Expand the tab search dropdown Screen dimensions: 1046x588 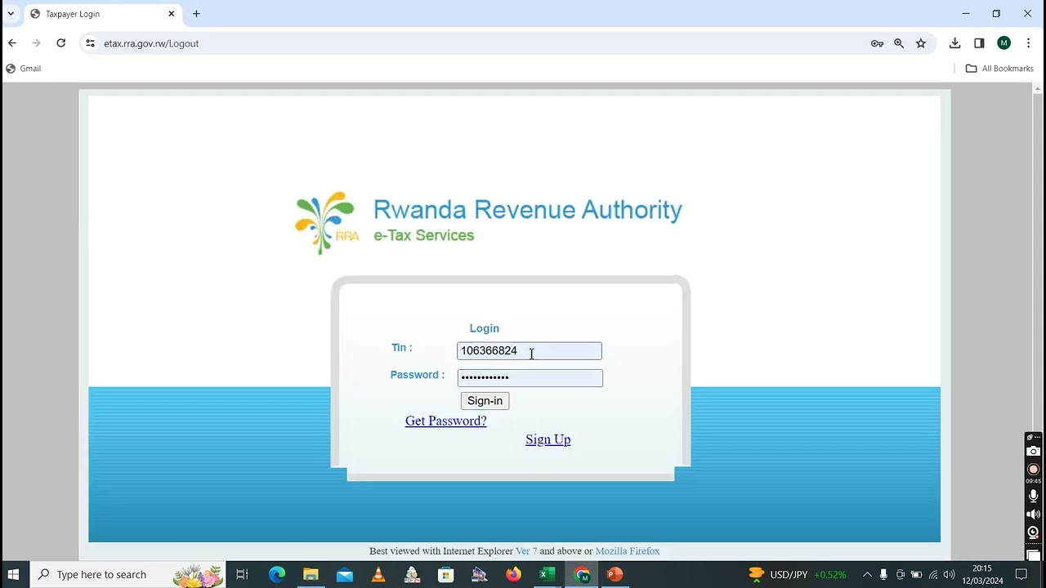pos(11,14)
